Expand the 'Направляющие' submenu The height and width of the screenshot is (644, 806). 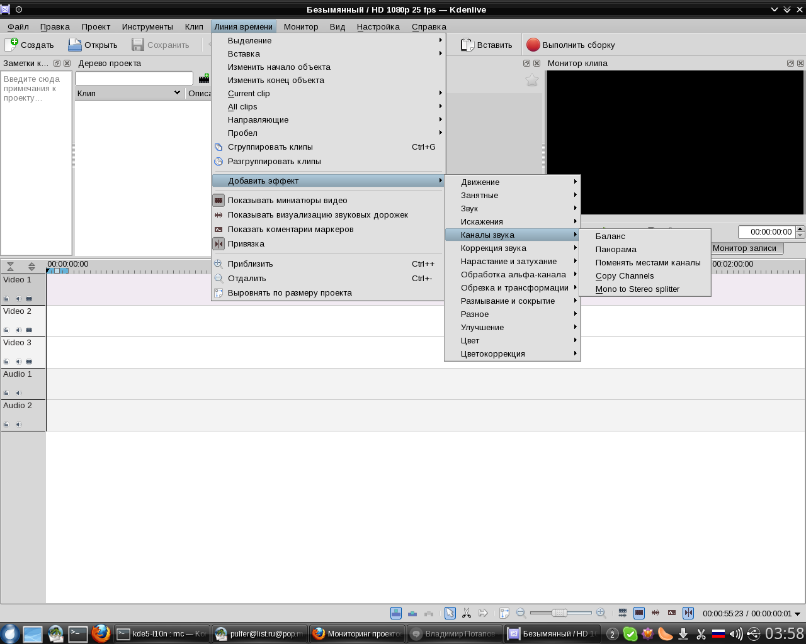(328, 120)
